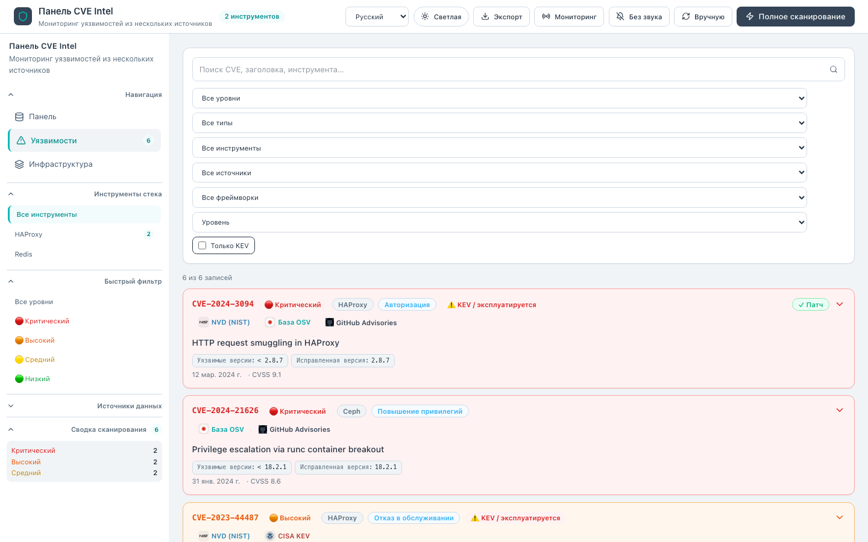The image size is (868, 542).
Task: Click Критический row in scan summary
Action: (84, 450)
